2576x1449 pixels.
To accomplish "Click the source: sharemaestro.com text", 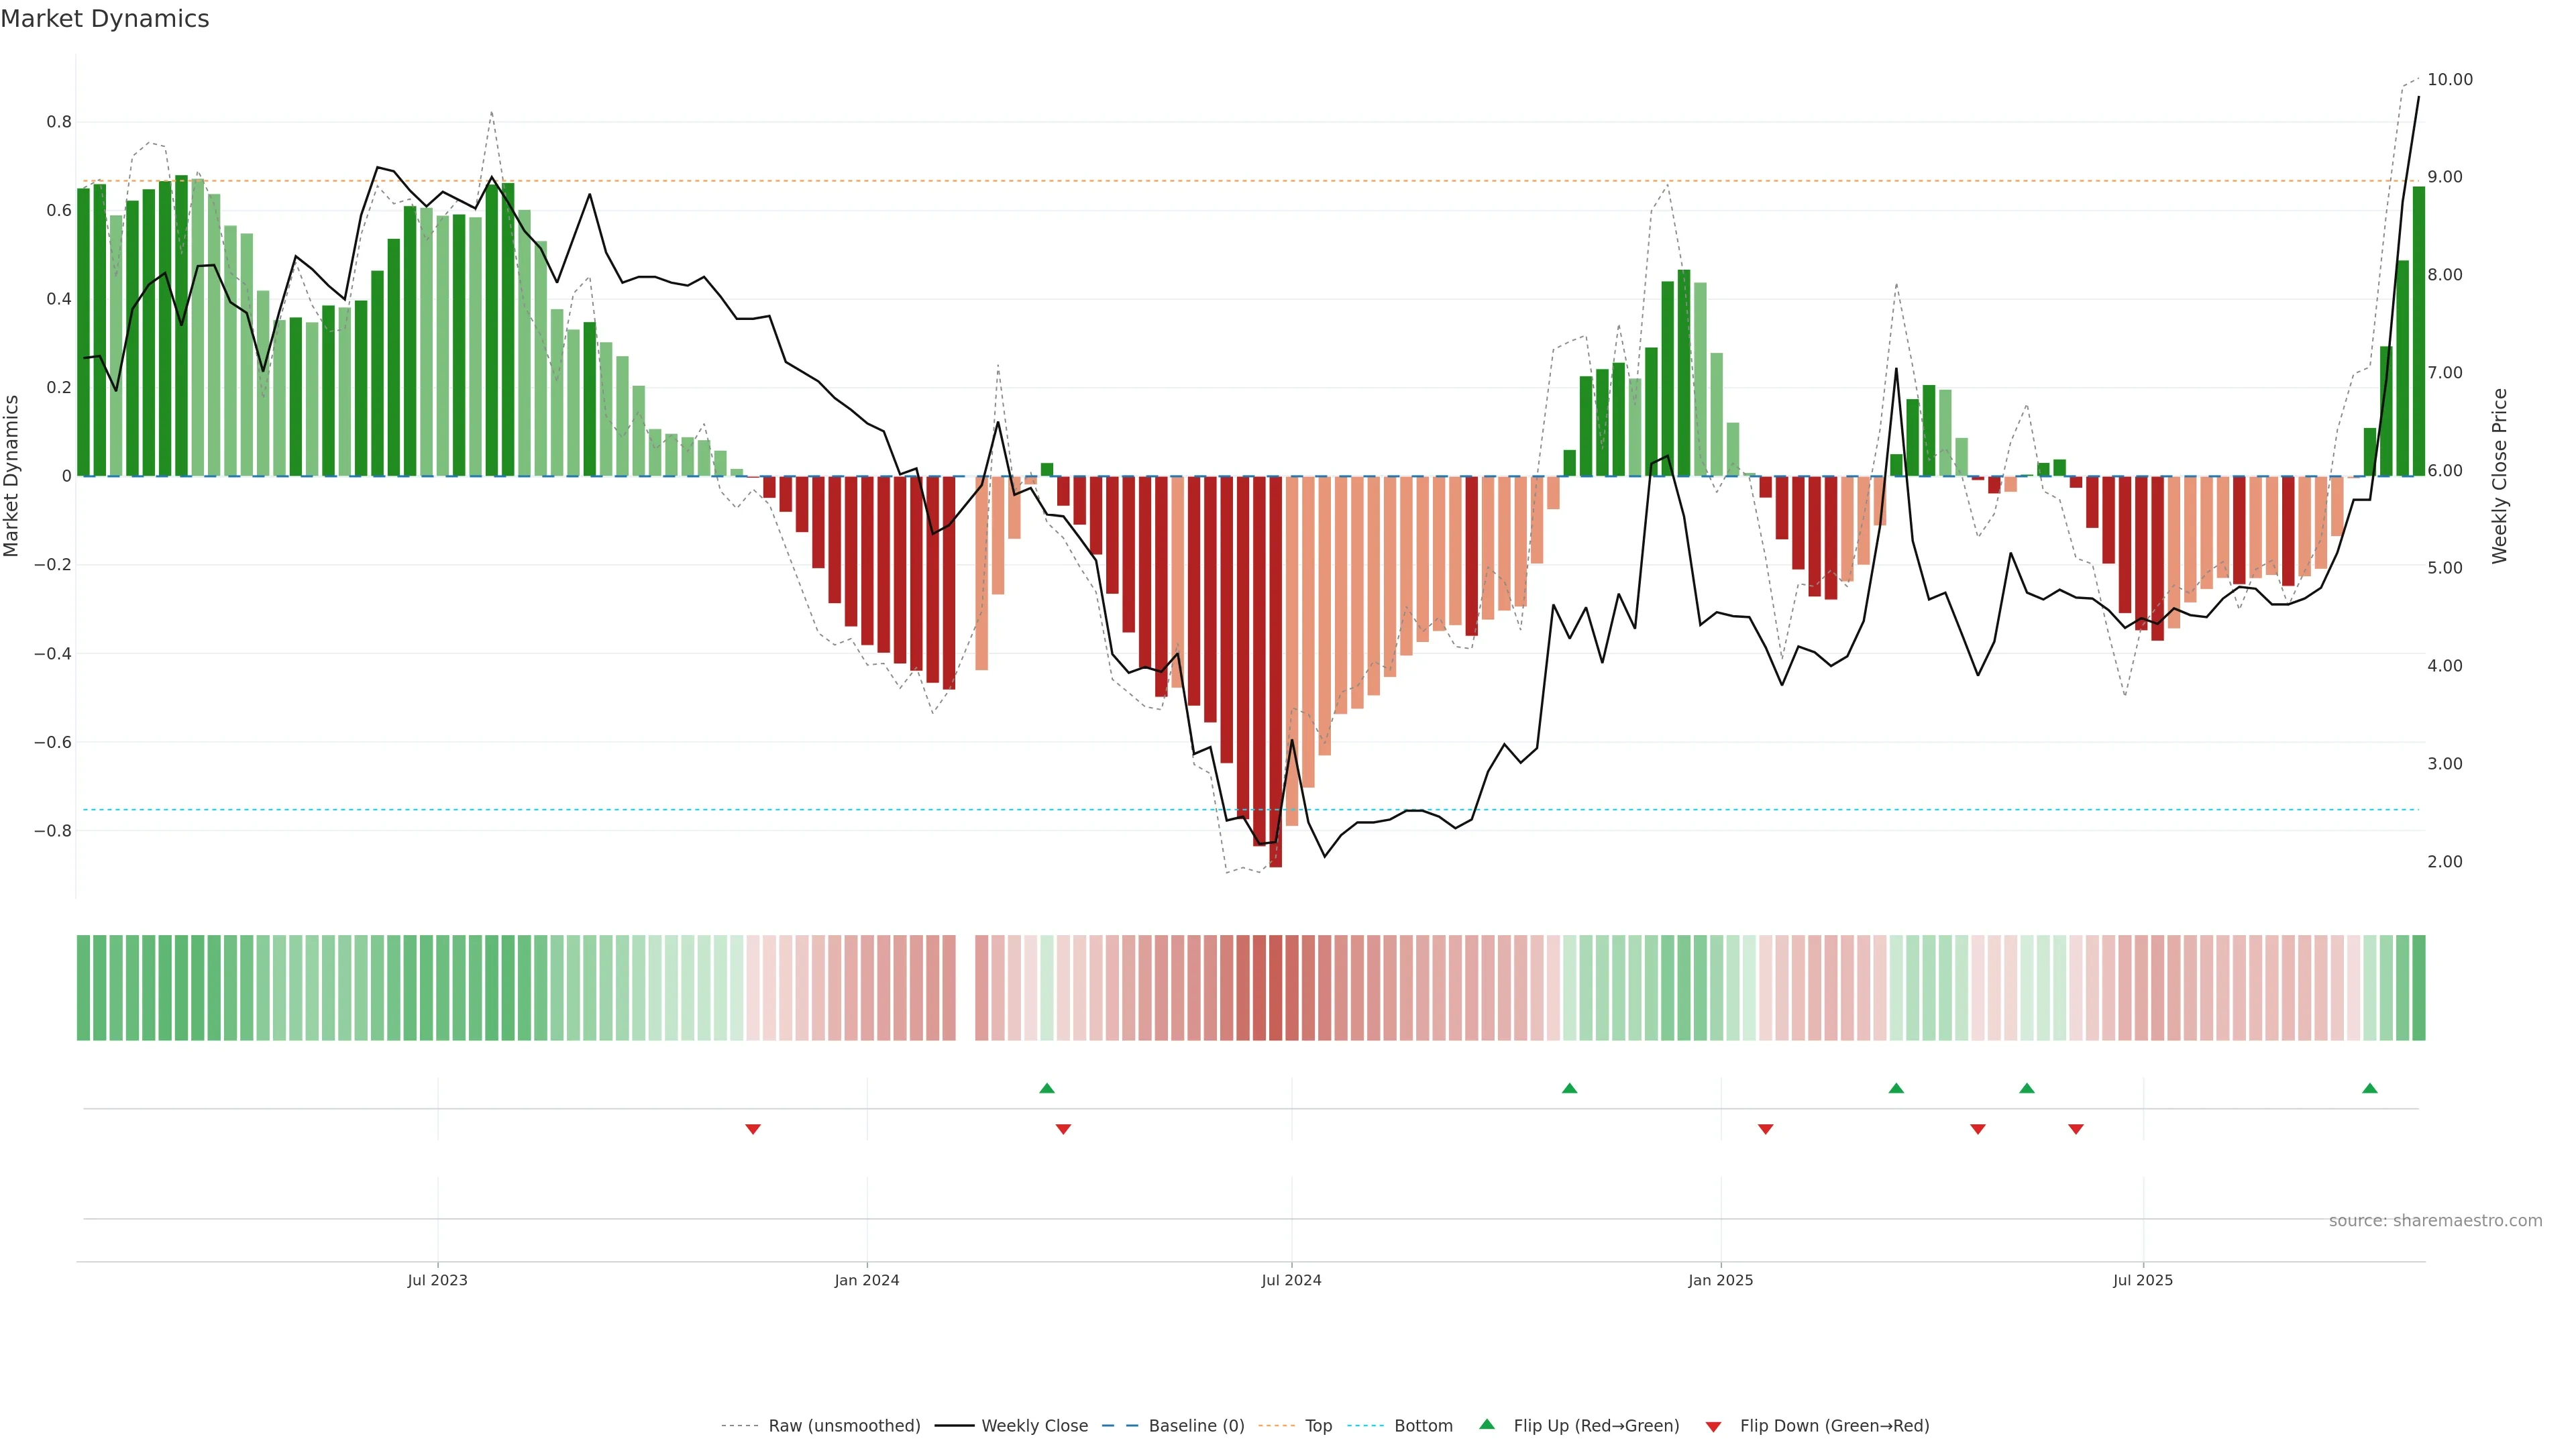I will click(x=2435, y=1221).
